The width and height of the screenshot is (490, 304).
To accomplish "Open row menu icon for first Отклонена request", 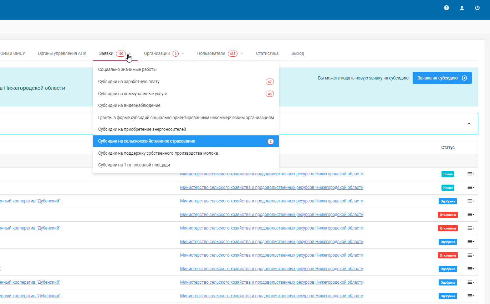I will (x=471, y=215).
